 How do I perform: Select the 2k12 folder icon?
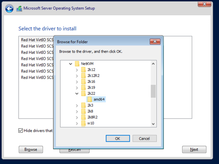click(83, 70)
